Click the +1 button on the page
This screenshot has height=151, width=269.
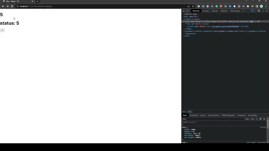point(2,30)
